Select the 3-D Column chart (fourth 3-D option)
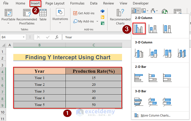This screenshot has width=191, height=121. (x=182, y=53)
